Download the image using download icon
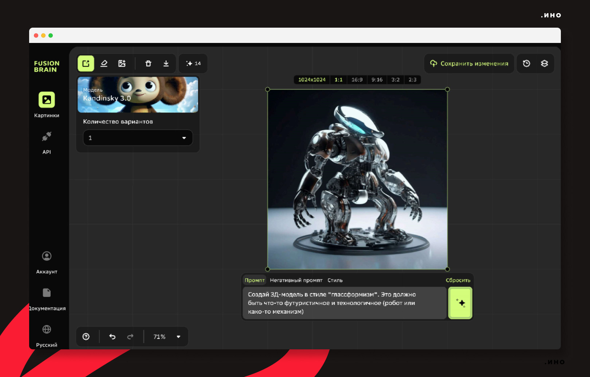 pyautogui.click(x=166, y=64)
